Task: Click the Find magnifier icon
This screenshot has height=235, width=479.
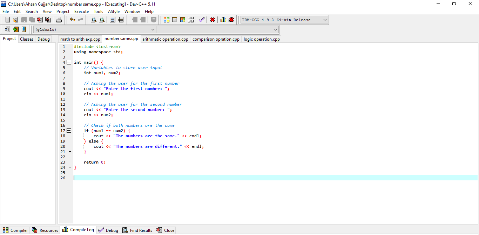Action: (x=94, y=20)
